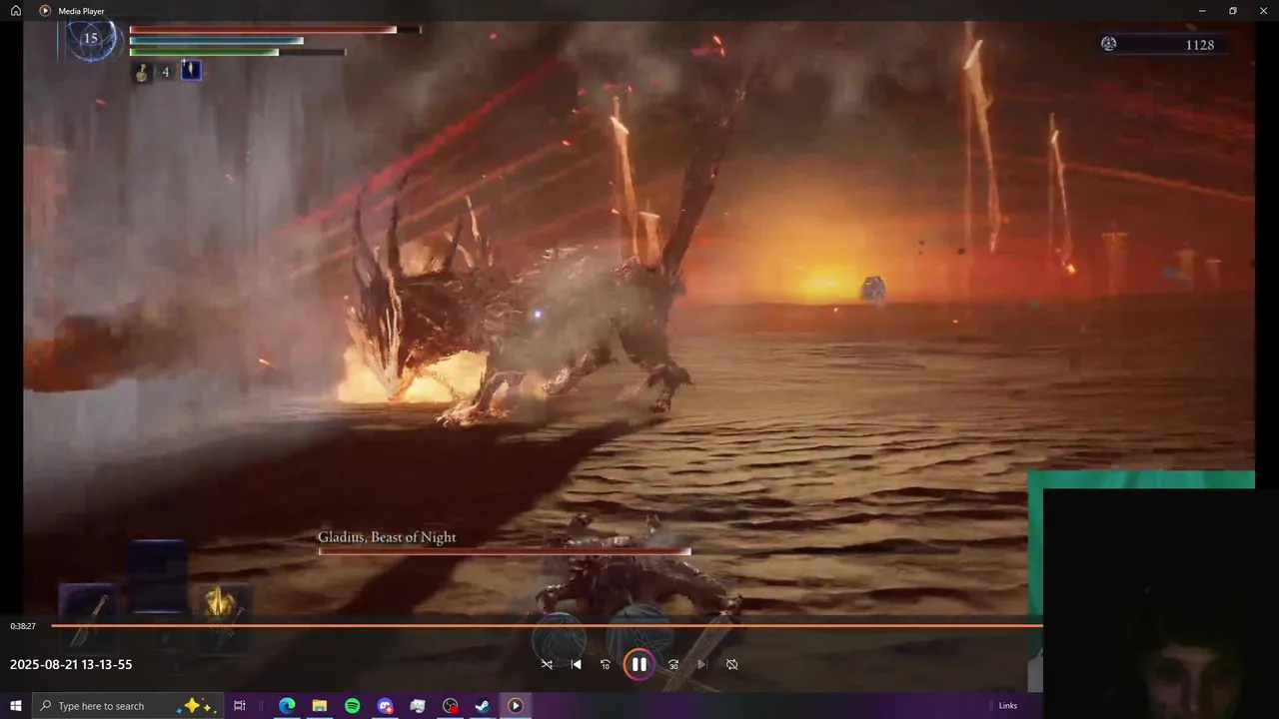Seek along the orange progress bar
1279x719 pixels.
(547, 626)
